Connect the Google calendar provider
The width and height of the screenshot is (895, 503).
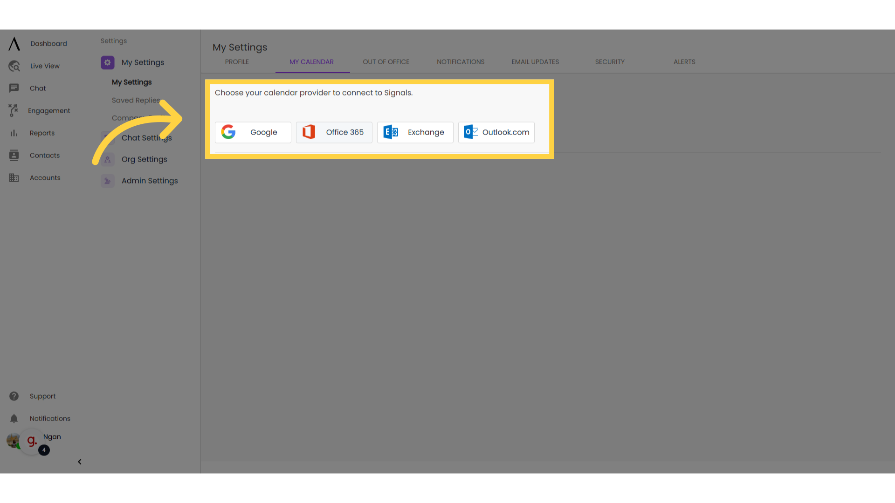(253, 133)
